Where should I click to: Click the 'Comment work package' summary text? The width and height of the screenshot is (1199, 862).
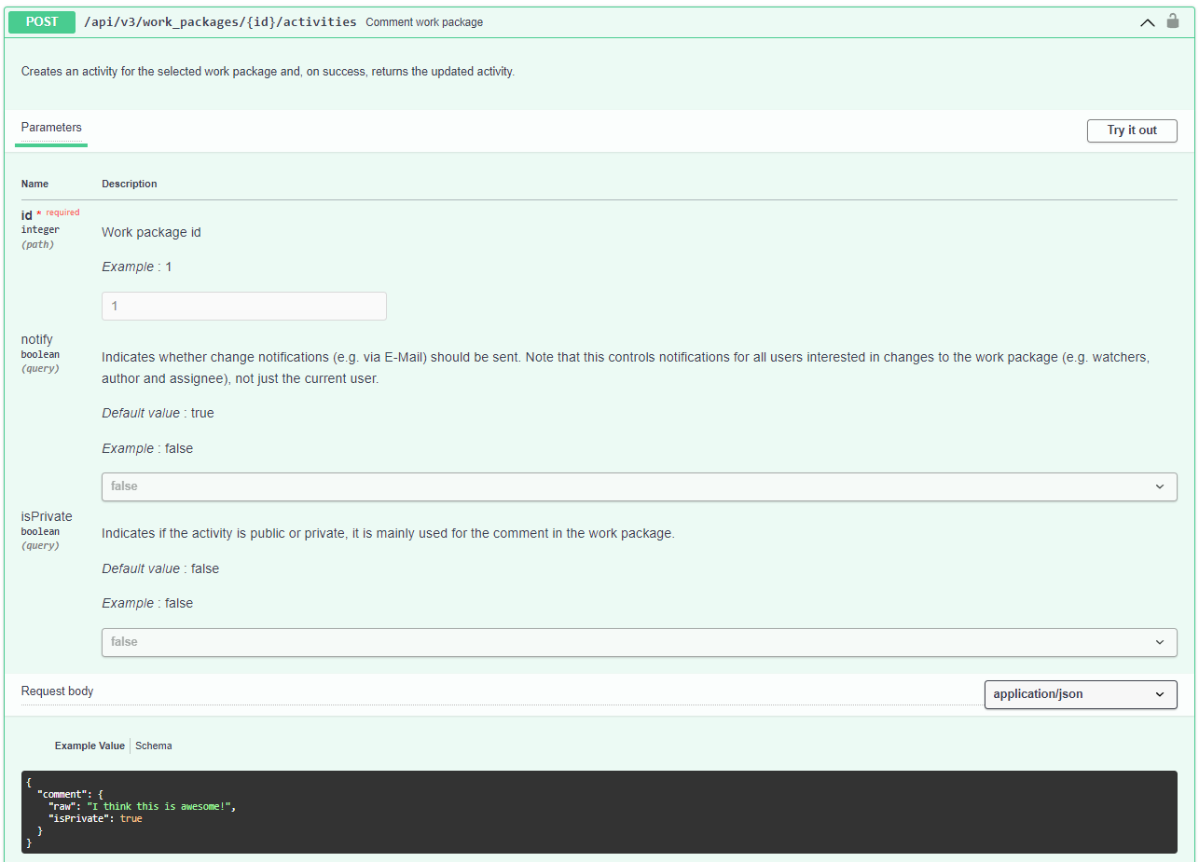click(424, 21)
